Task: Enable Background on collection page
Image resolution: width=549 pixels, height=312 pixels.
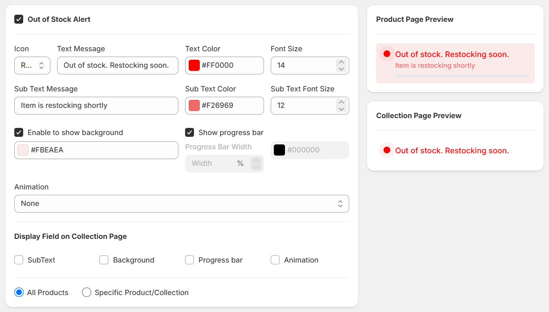Action: coord(104,260)
